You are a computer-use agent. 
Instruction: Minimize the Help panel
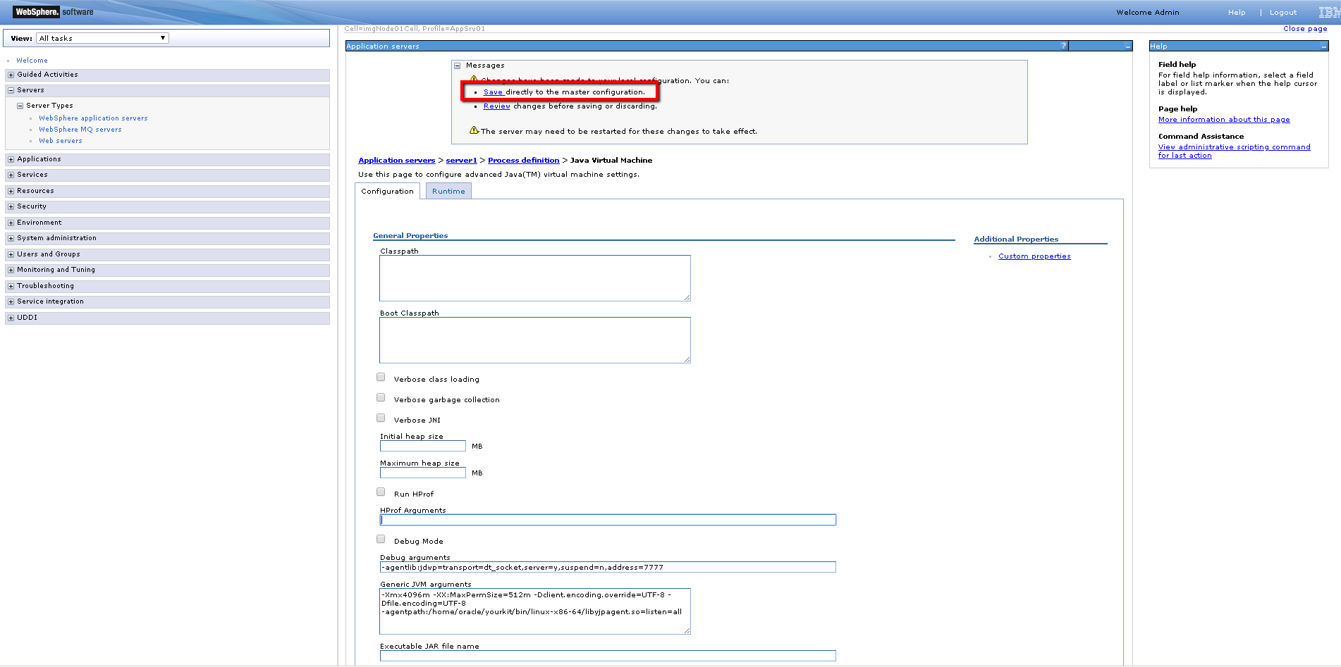coord(1323,46)
